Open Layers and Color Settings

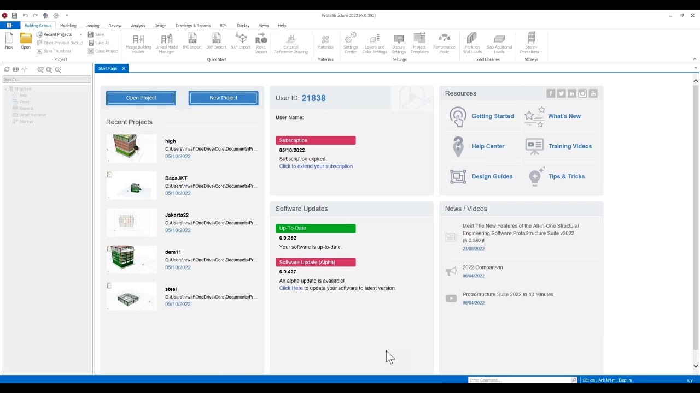[375, 44]
